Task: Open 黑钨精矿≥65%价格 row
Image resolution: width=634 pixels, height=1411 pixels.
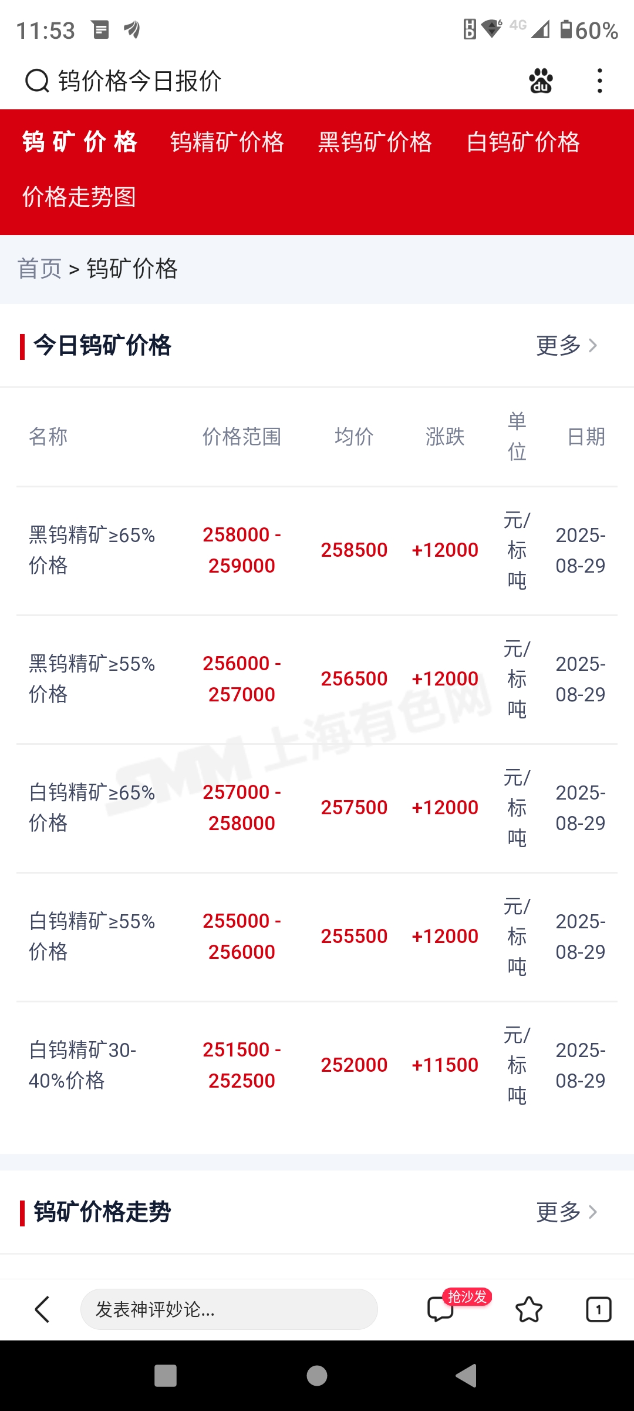Action: (x=317, y=550)
